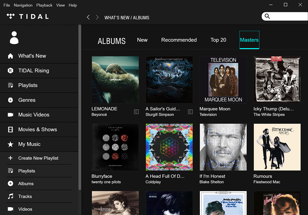The width and height of the screenshot is (308, 215).
Task: Click the TIDAL Rising hexagon icon
Action: point(11,71)
